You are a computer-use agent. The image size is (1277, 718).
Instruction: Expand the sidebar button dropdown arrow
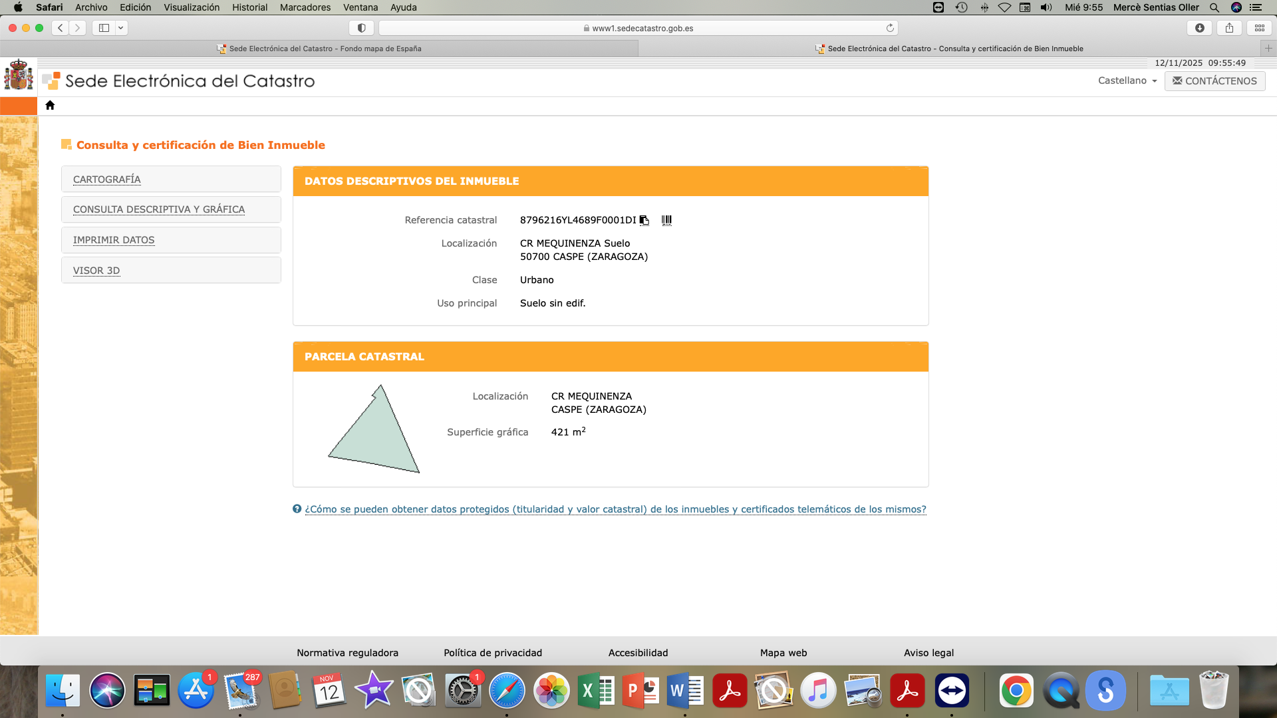[x=120, y=28]
